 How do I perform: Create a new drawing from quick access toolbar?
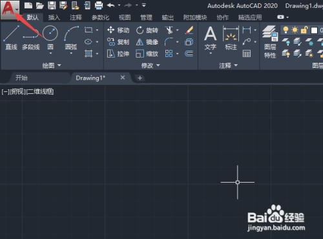coord(28,5)
